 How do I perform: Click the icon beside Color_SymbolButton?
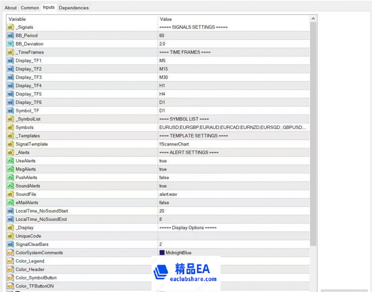10,278
